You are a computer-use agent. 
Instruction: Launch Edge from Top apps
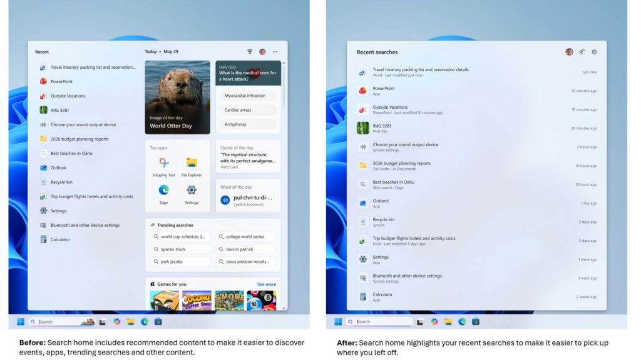163,194
